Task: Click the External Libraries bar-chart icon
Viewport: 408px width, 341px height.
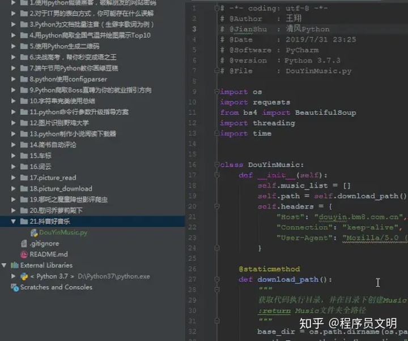Action: click(14, 265)
